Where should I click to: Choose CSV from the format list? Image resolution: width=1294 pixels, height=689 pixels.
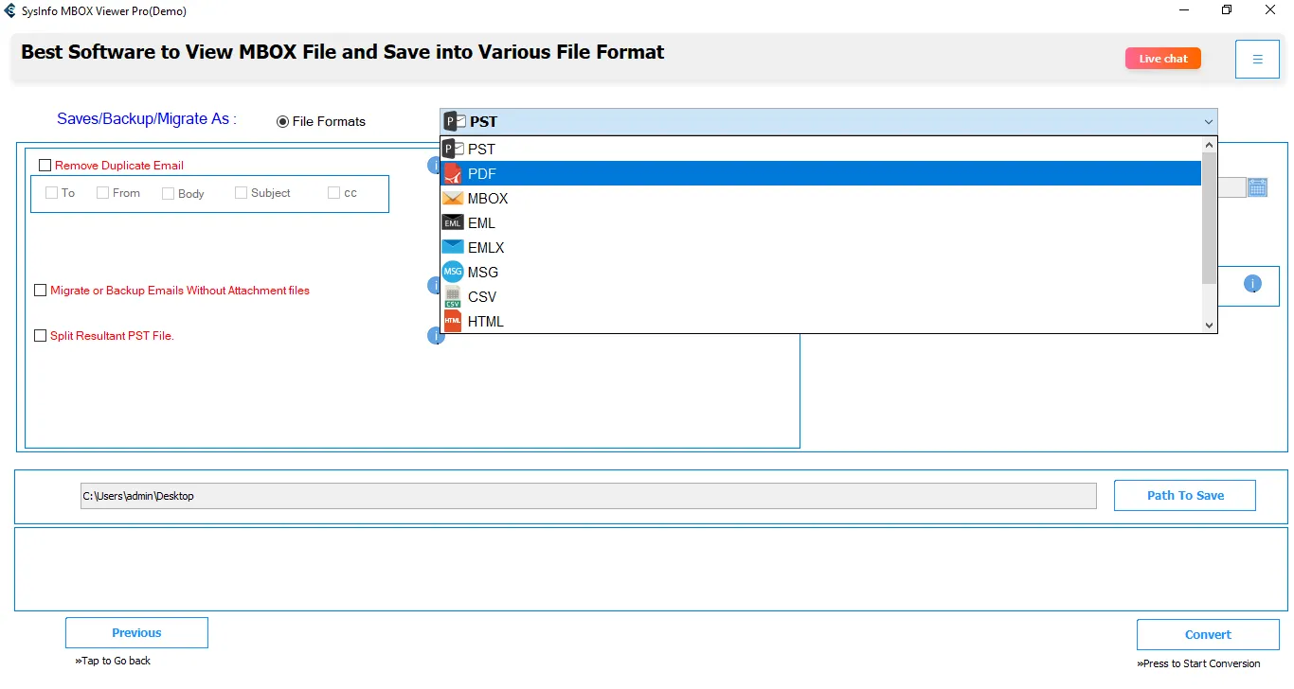pyautogui.click(x=820, y=296)
